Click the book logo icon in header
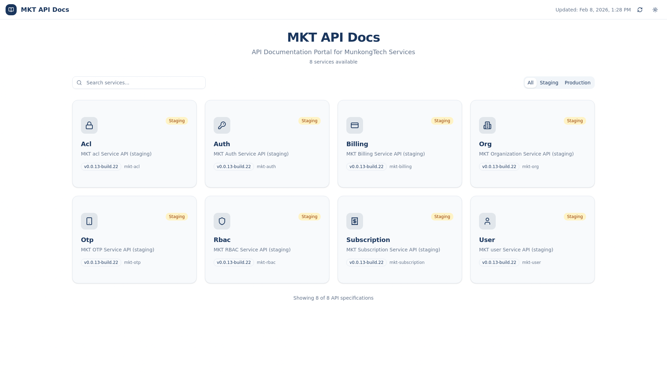667x375 pixels. 11,10
